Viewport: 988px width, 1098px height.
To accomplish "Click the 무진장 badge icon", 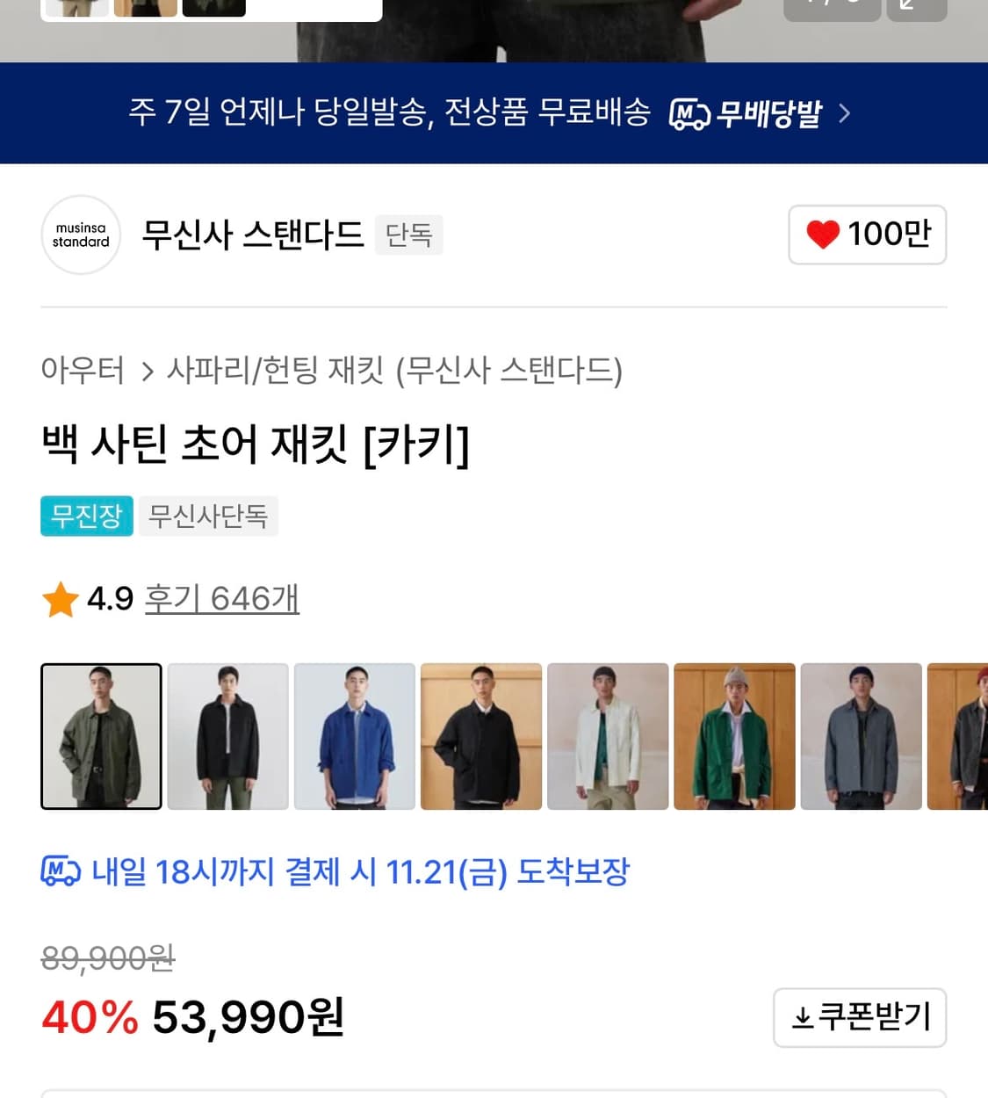I will click(86, 516).
